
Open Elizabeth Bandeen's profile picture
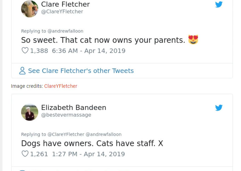point(30,112)
